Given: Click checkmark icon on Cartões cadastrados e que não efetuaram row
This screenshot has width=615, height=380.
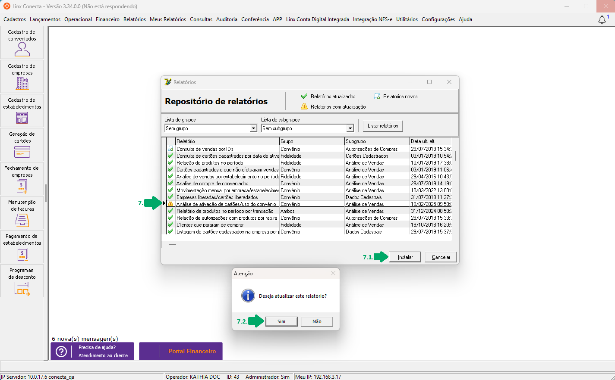Looking at the screenshot, I should (x=170, y=169).
